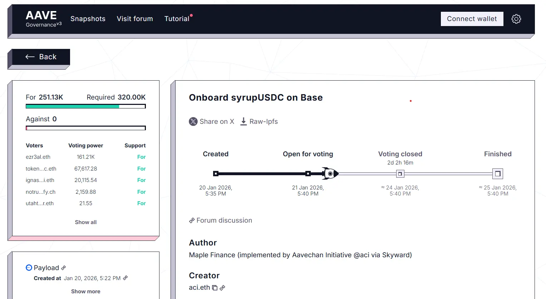Select Visit forum in the navigation

[x=135, y=19]
